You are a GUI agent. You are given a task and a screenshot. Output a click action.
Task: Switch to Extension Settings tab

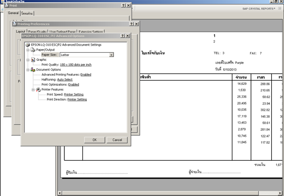91,32
